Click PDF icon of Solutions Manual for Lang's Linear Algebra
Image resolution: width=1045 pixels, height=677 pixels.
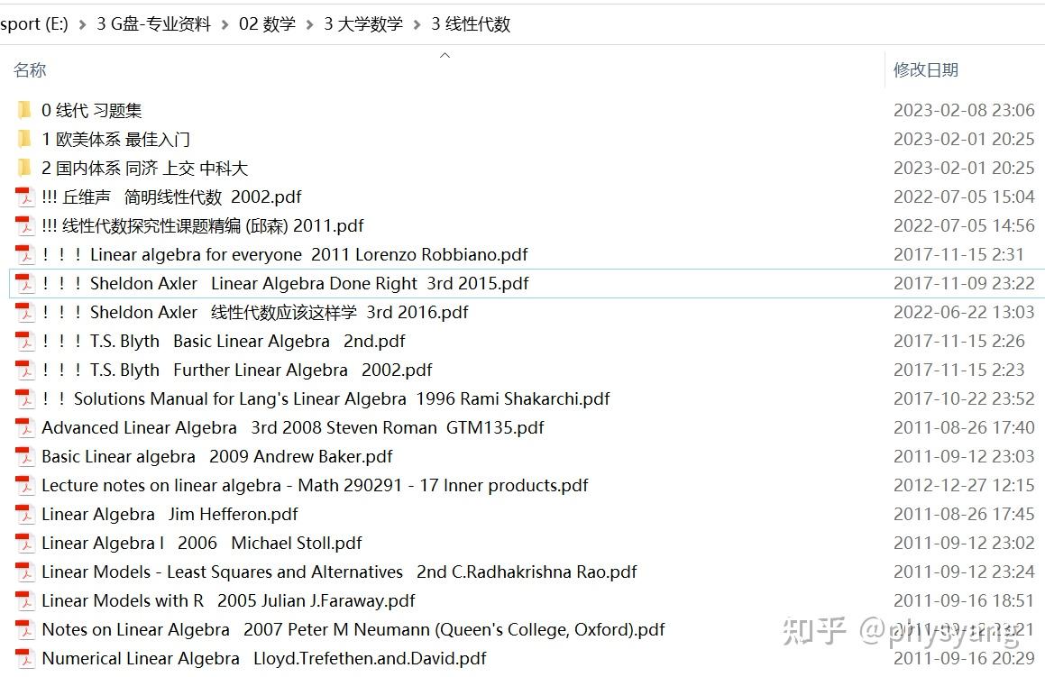tap(24, 398)
